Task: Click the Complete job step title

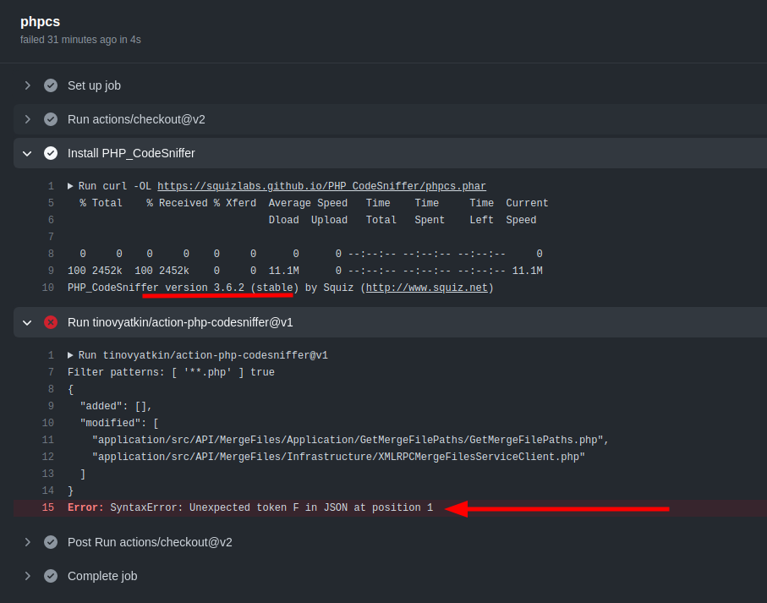Action: coord(102,576)
